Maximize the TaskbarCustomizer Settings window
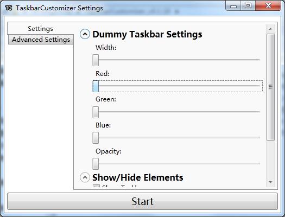Image resolution: width=285 pixels, height=217 pixels. click(248, 6)
